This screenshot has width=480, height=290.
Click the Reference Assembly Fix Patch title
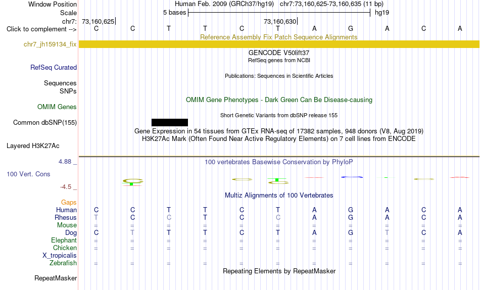(278, 37)
